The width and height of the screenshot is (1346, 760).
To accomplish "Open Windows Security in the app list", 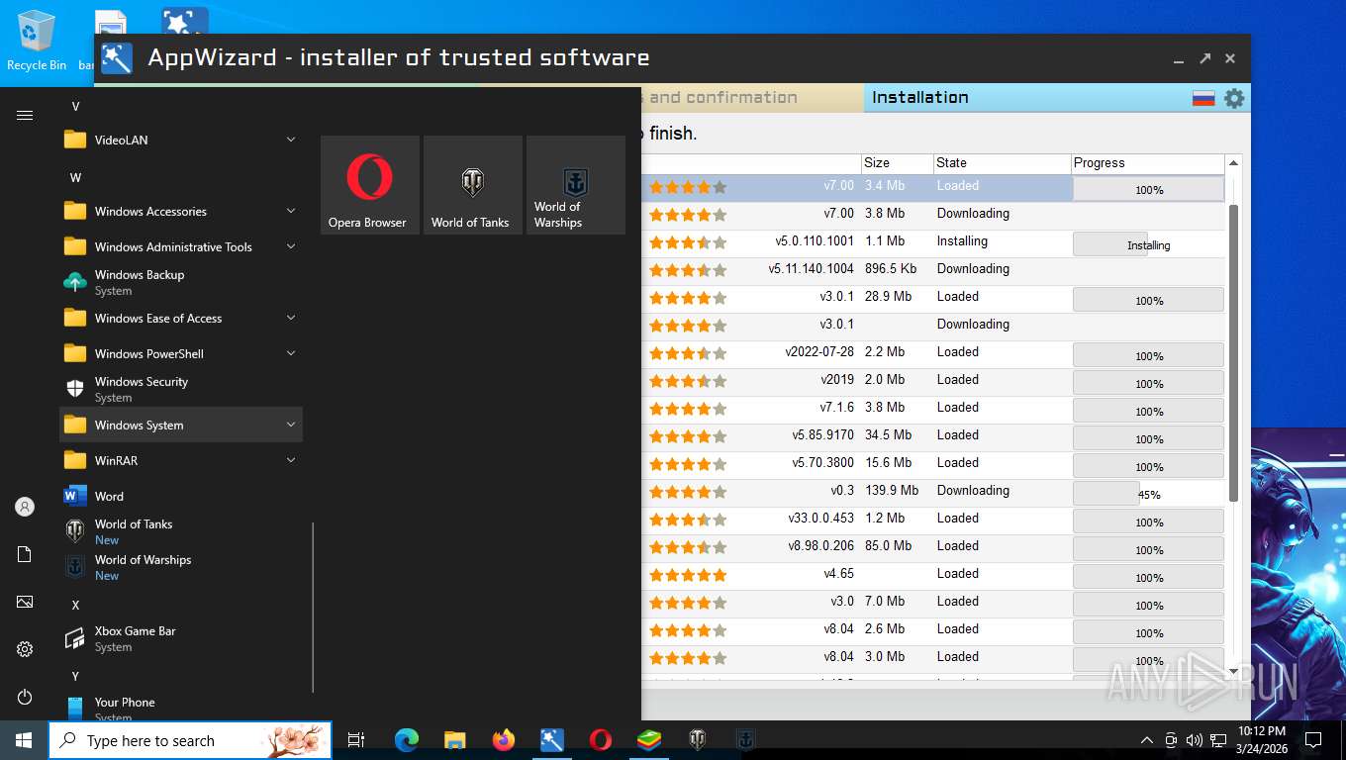I will click(x=181, y=390).
